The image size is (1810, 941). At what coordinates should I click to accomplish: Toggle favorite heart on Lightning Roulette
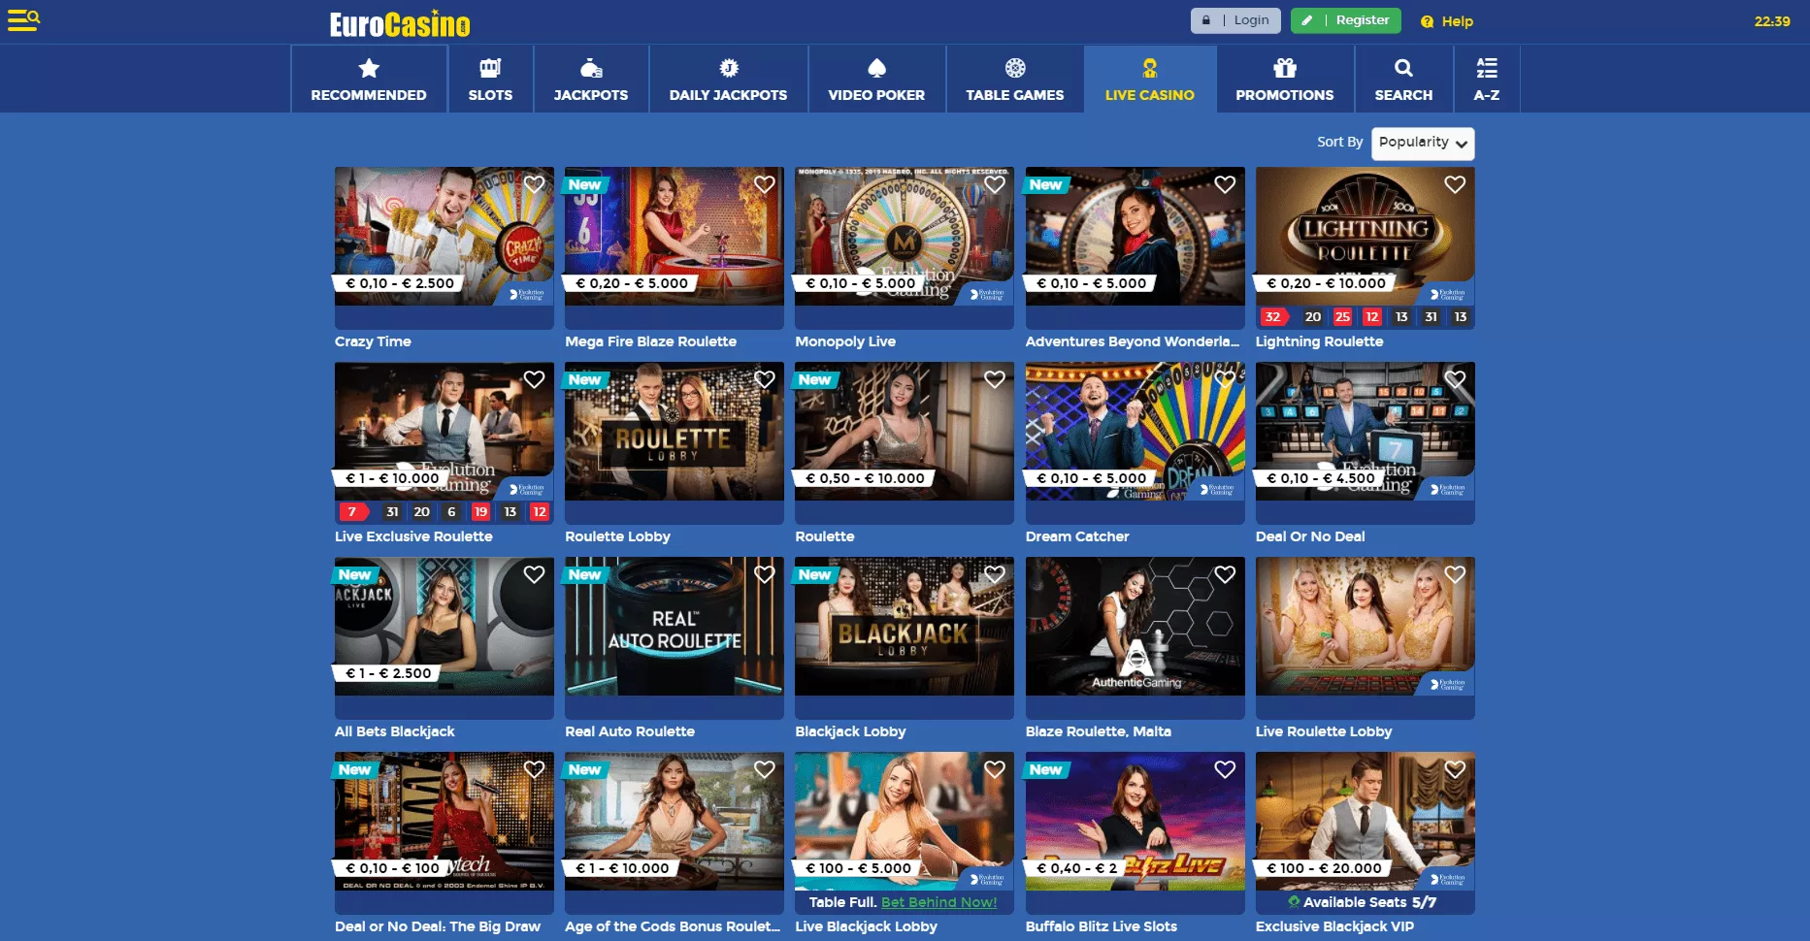pos(1455,184)
